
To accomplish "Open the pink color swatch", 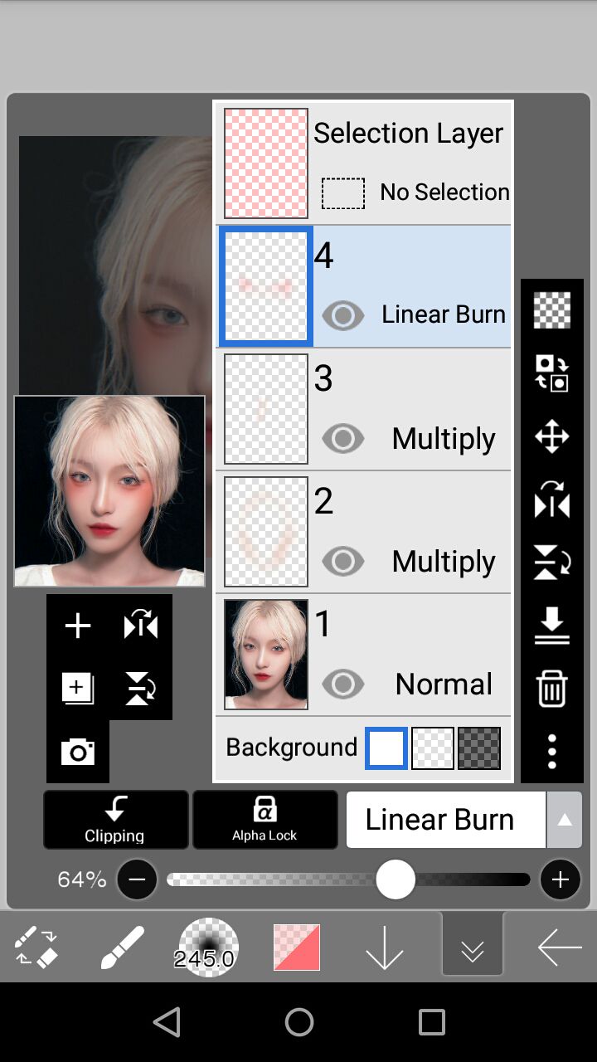I will (x=297, y=947).
